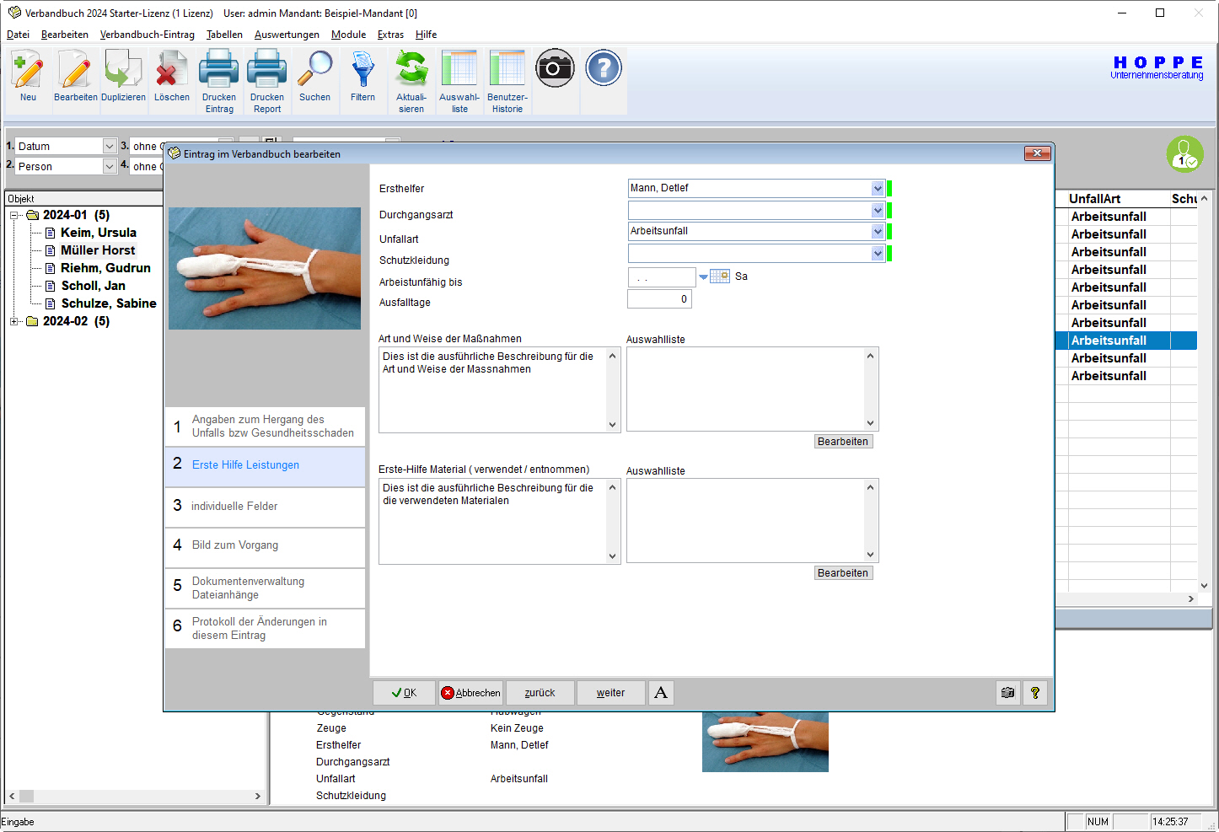Image resolution: width=1219 pixels, height=832 pixels.
Task: Click the green user badge icon
Action: click(1184, 154)
